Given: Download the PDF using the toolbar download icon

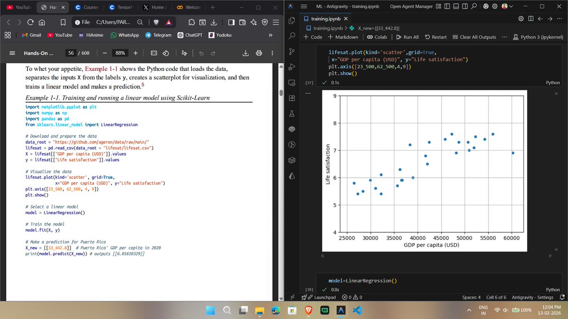Looking at the screenshot, I should [x=246, y=53].
